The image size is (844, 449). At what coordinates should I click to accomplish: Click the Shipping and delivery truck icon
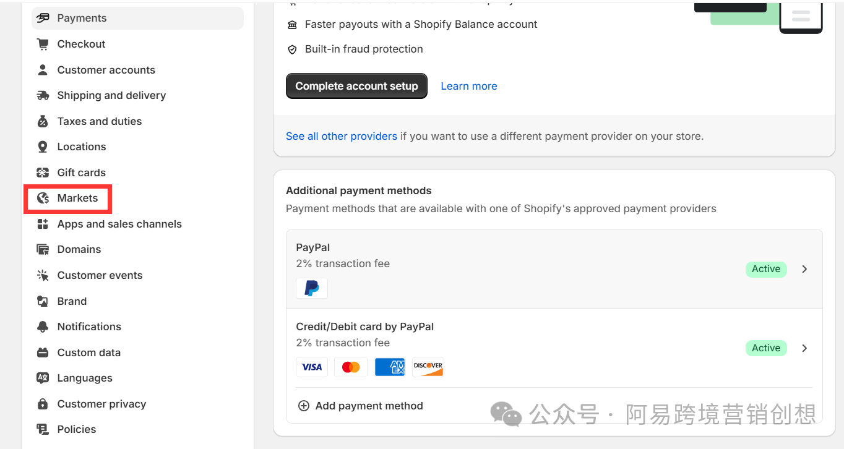(x=43, y=95)
